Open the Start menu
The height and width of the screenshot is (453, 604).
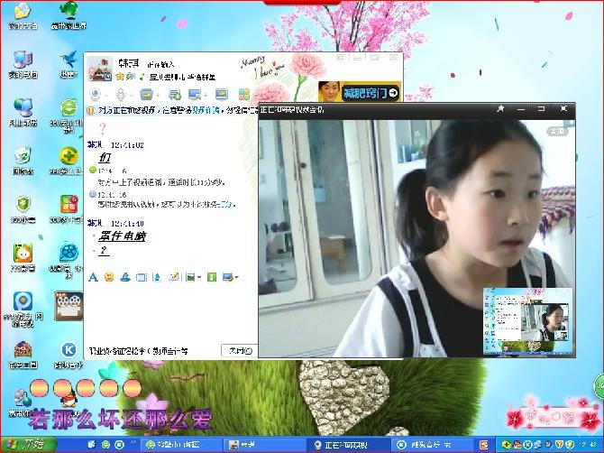27,445
